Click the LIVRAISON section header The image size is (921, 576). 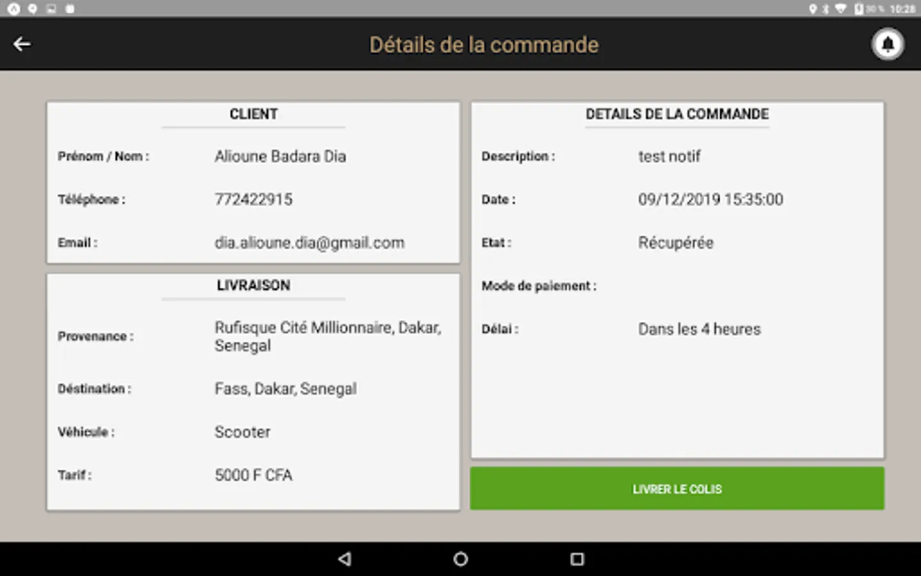253,285
